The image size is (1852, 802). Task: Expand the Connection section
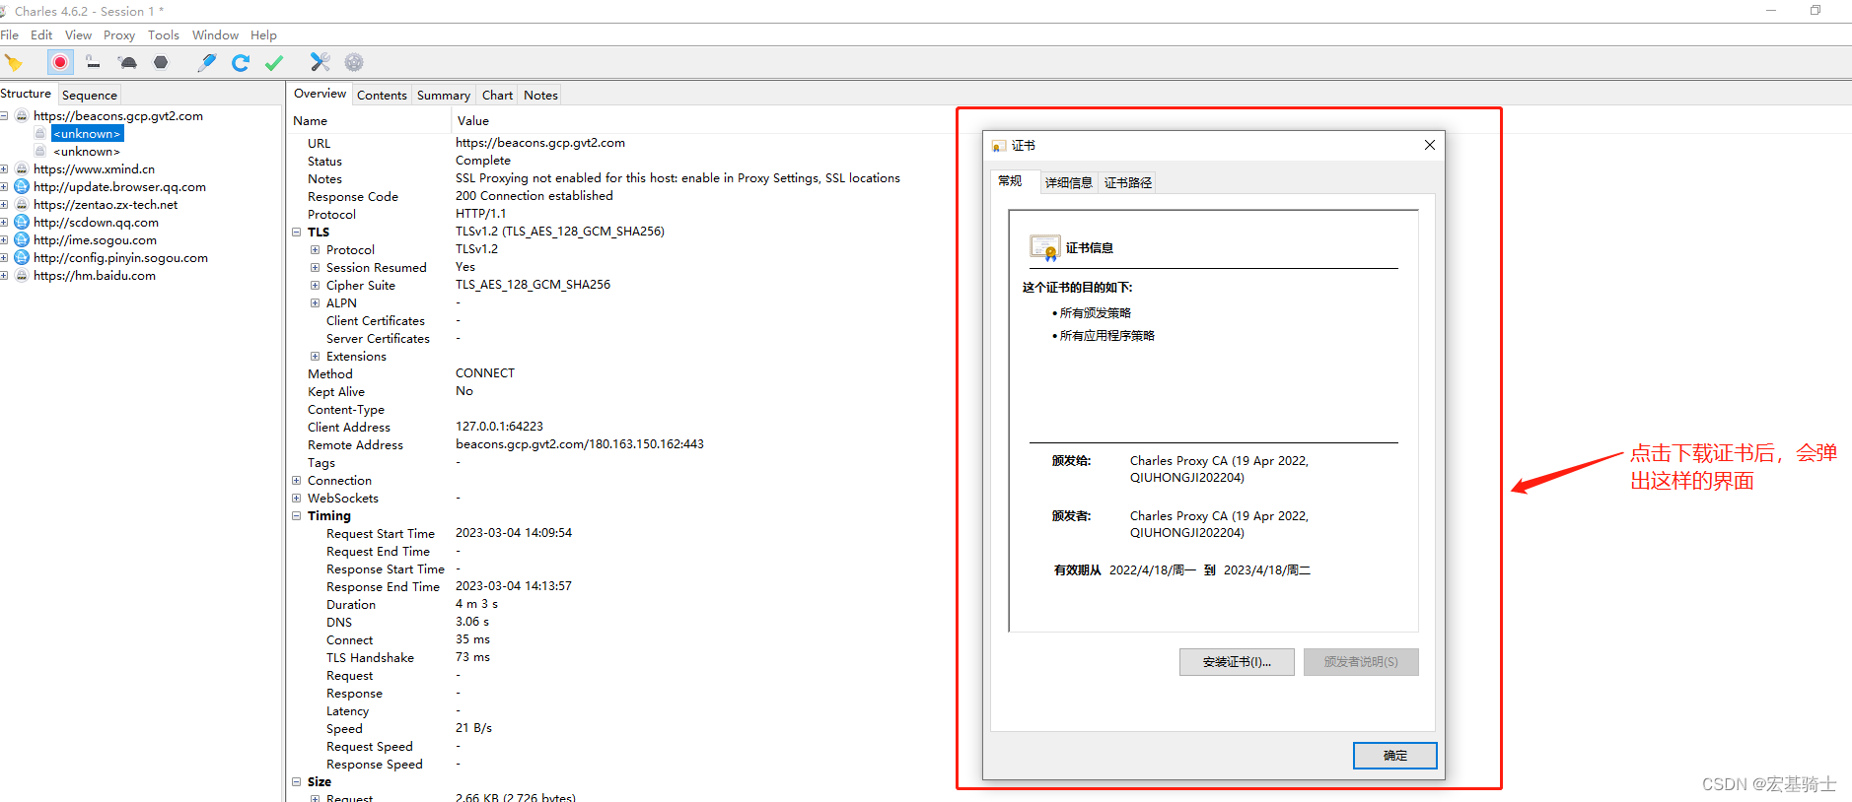[297, 481]
